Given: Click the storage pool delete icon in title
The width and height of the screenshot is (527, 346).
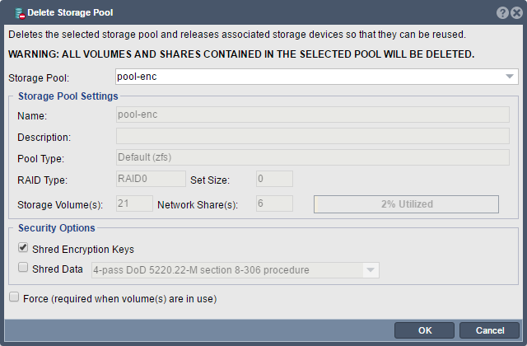Looking at the screenshot, I should [x=20, y=13].
